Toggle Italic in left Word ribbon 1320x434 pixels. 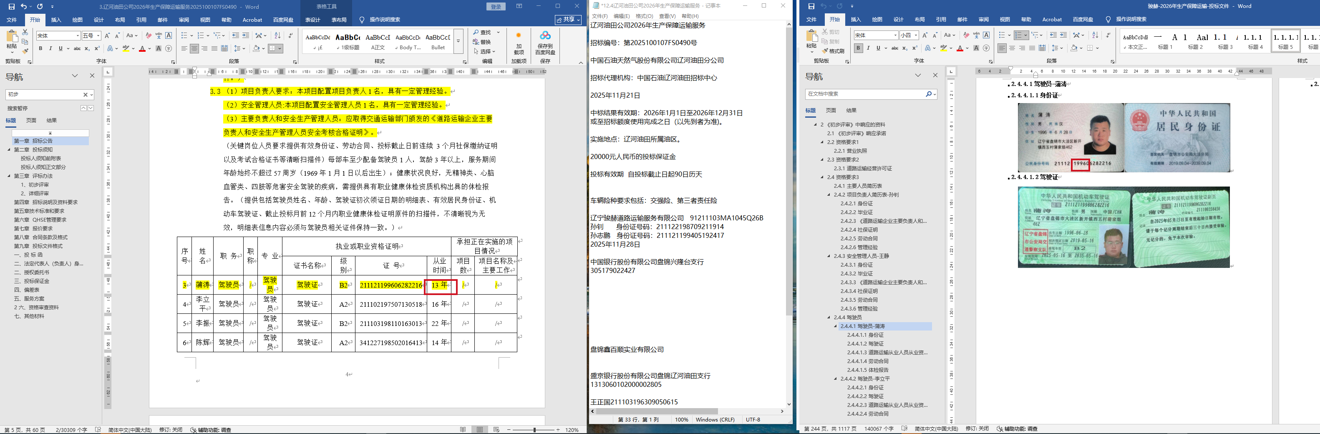pyautogui.click(x=51, y=49)
